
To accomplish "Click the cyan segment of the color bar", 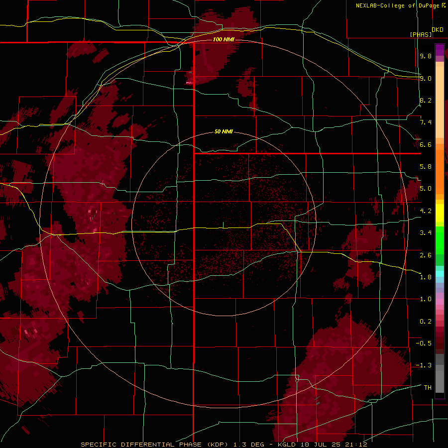I will tap(440, 274).
